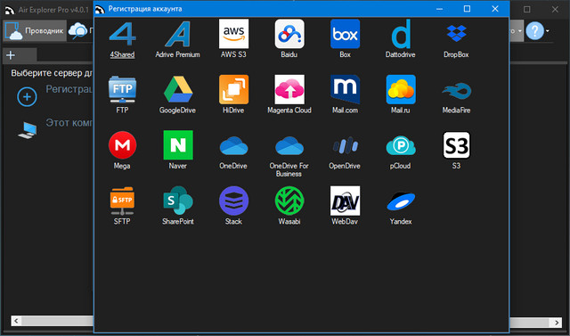Select the pCloud service icon
Viewport: 570px width, 336px height.
pos(401,145)
